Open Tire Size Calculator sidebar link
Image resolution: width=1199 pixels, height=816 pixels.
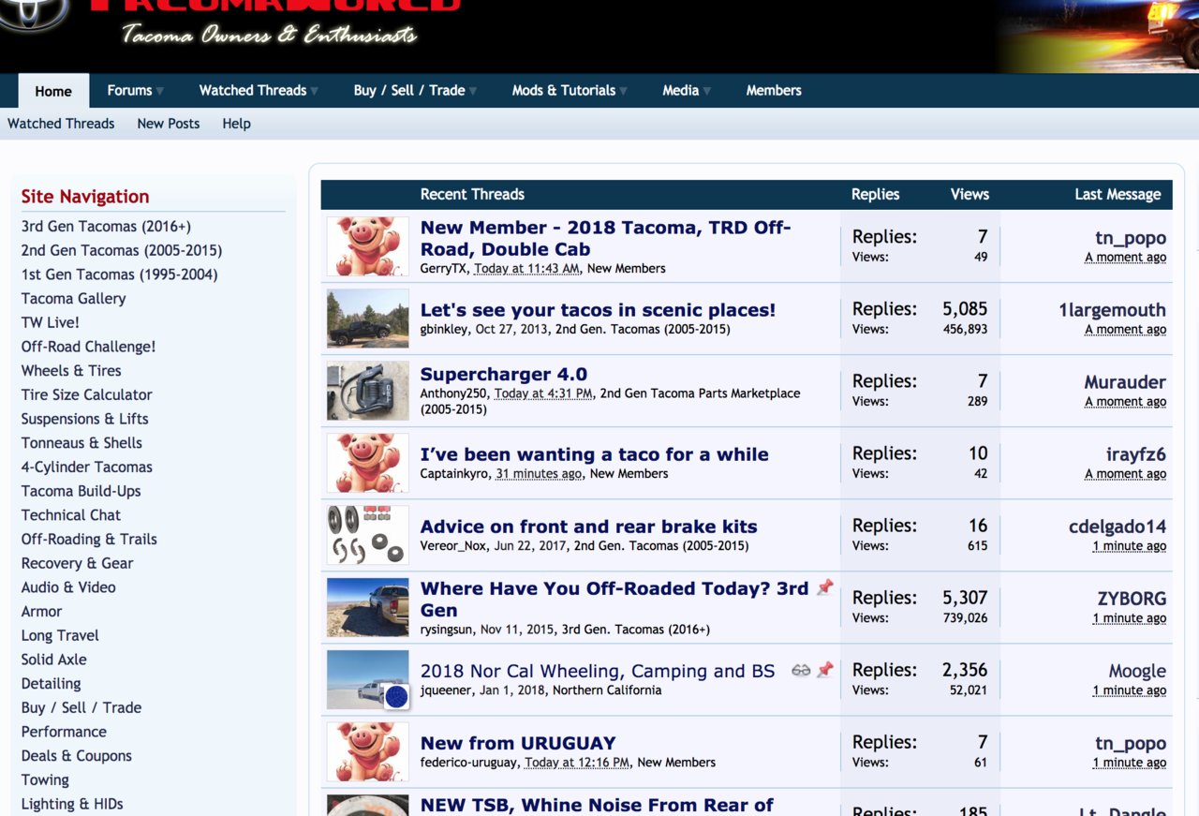pos(86,394)
